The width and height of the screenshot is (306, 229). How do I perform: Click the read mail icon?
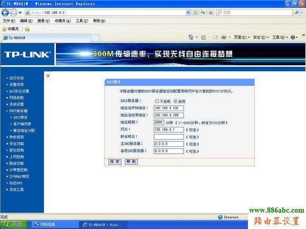pos(215,37)
